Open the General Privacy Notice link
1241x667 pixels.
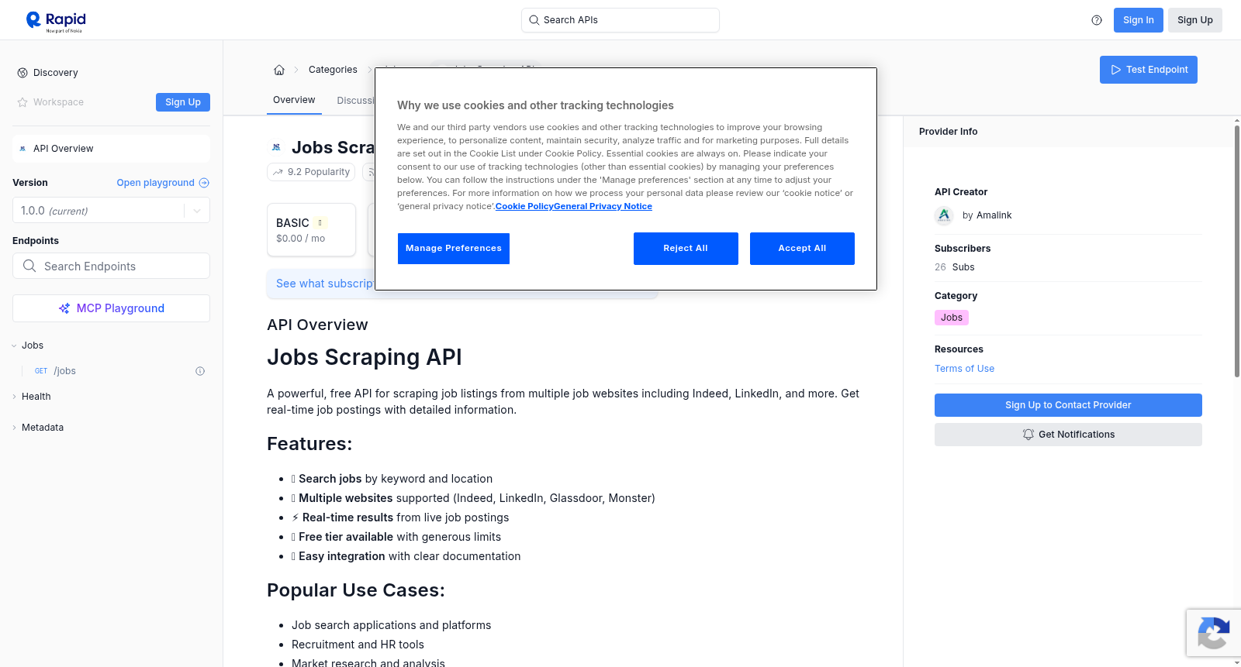click(603, 207)
